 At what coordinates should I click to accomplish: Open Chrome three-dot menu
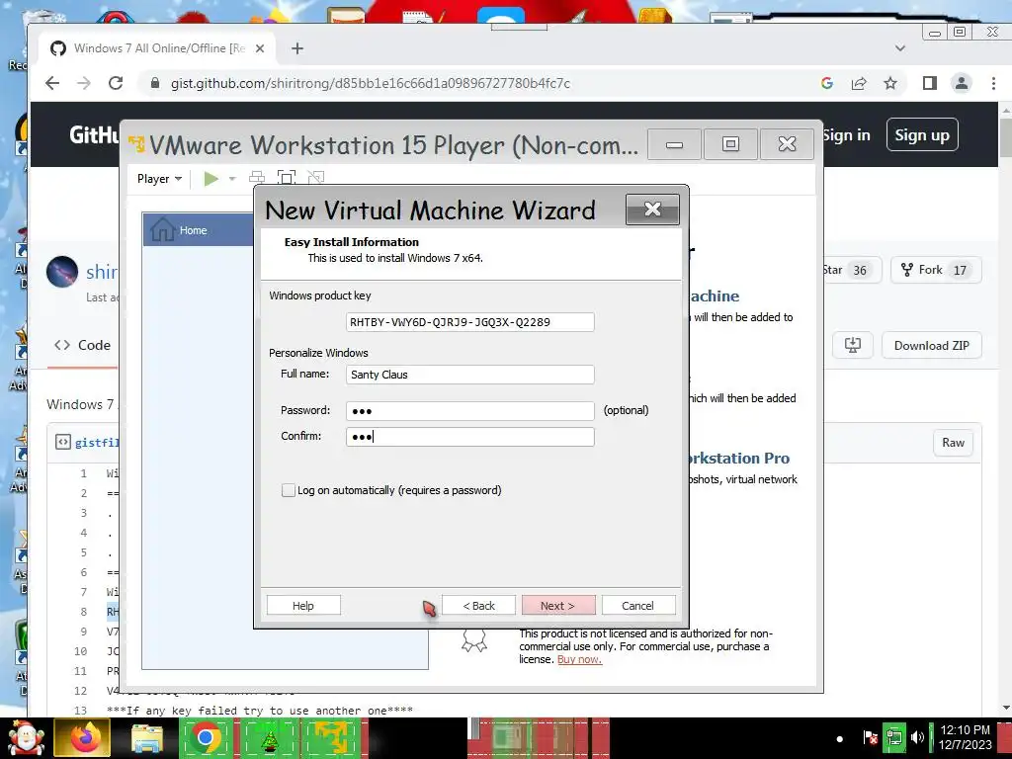(x=993, y=83)
